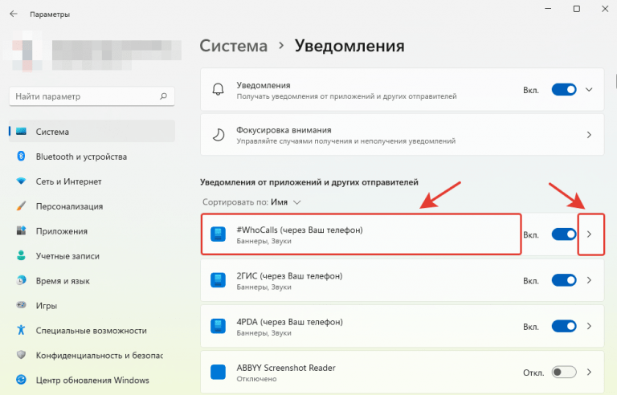Click the notifications bell icon
Image resolution: width=617 pixels, height=395 pixels.
(x=218, y=90)
